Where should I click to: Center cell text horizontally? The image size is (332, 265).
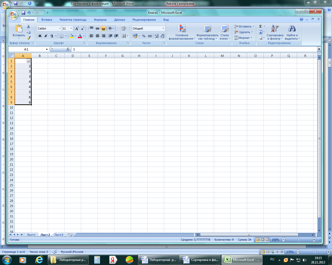(x=98, y=36)
